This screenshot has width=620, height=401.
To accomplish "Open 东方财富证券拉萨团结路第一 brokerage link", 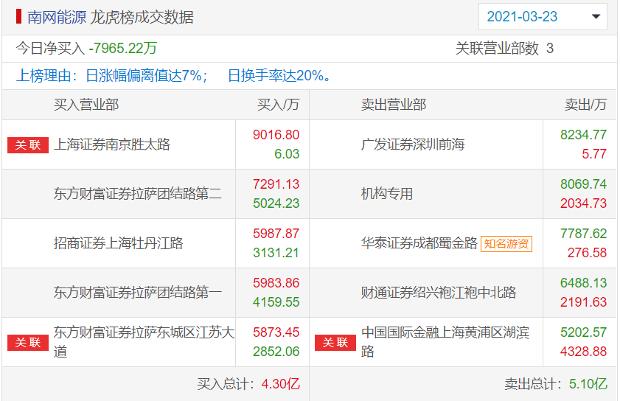I will tap(138, 293).
